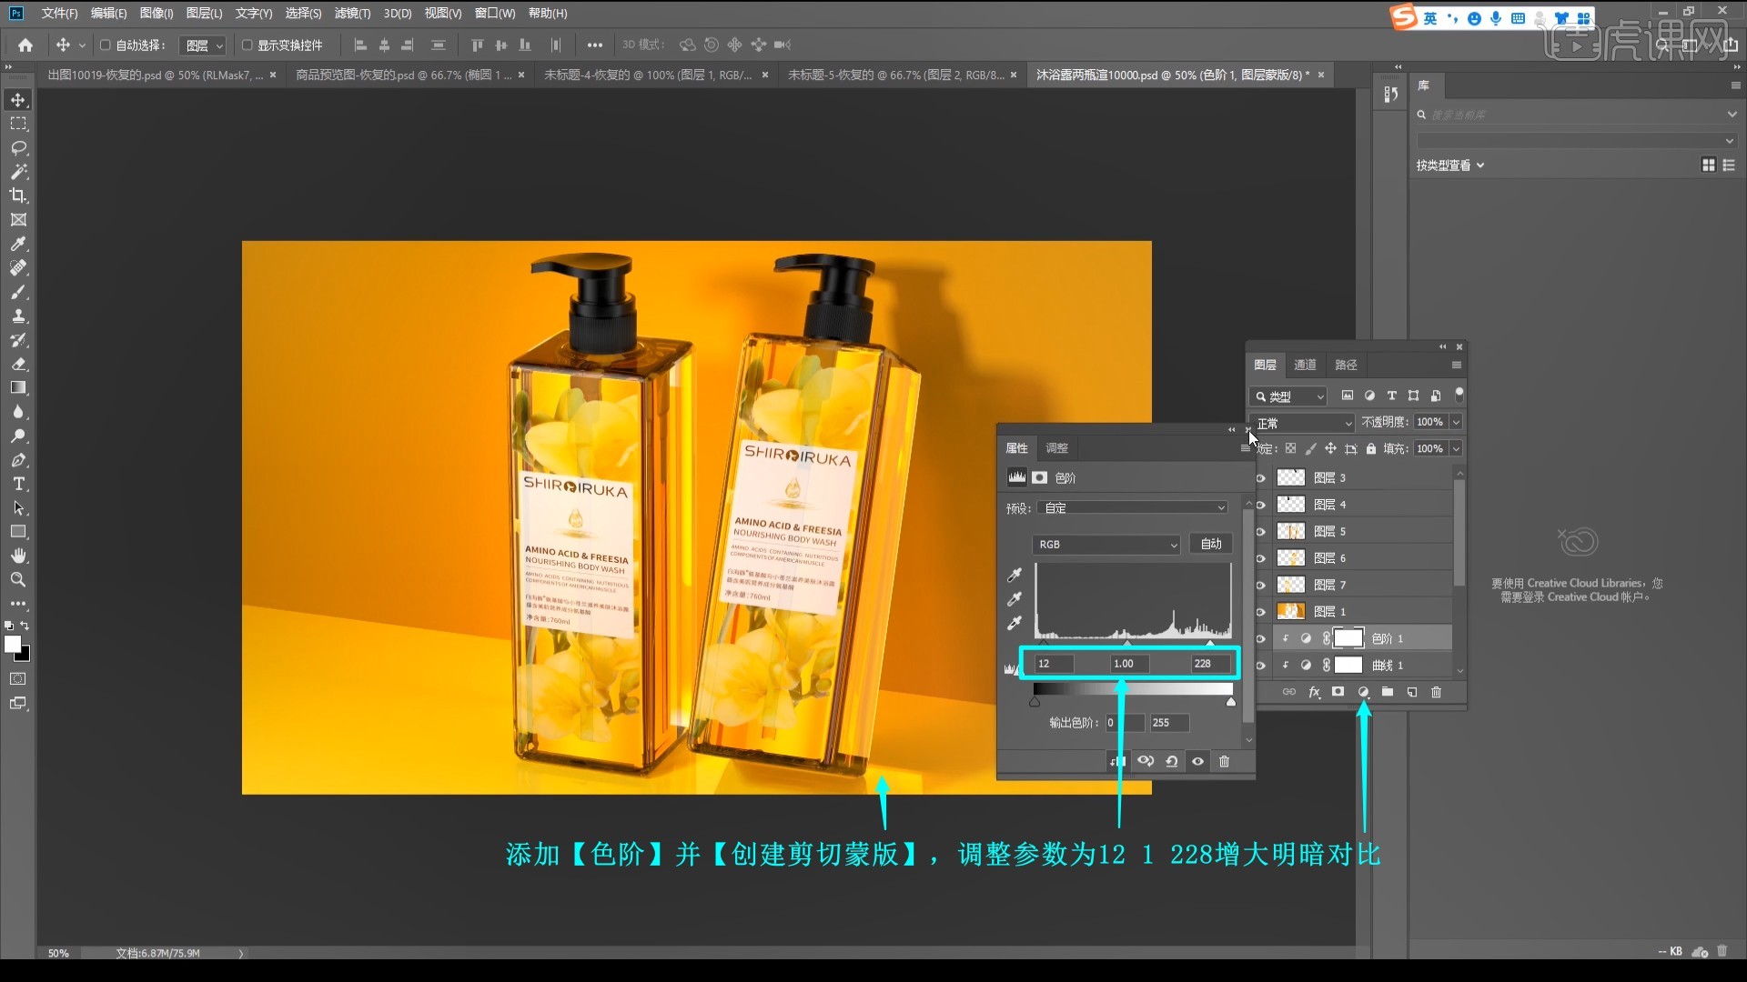The image size is (1747, 982).
Task: Hide layer 图层 3 visibility eye
Action: [1260, 477]
